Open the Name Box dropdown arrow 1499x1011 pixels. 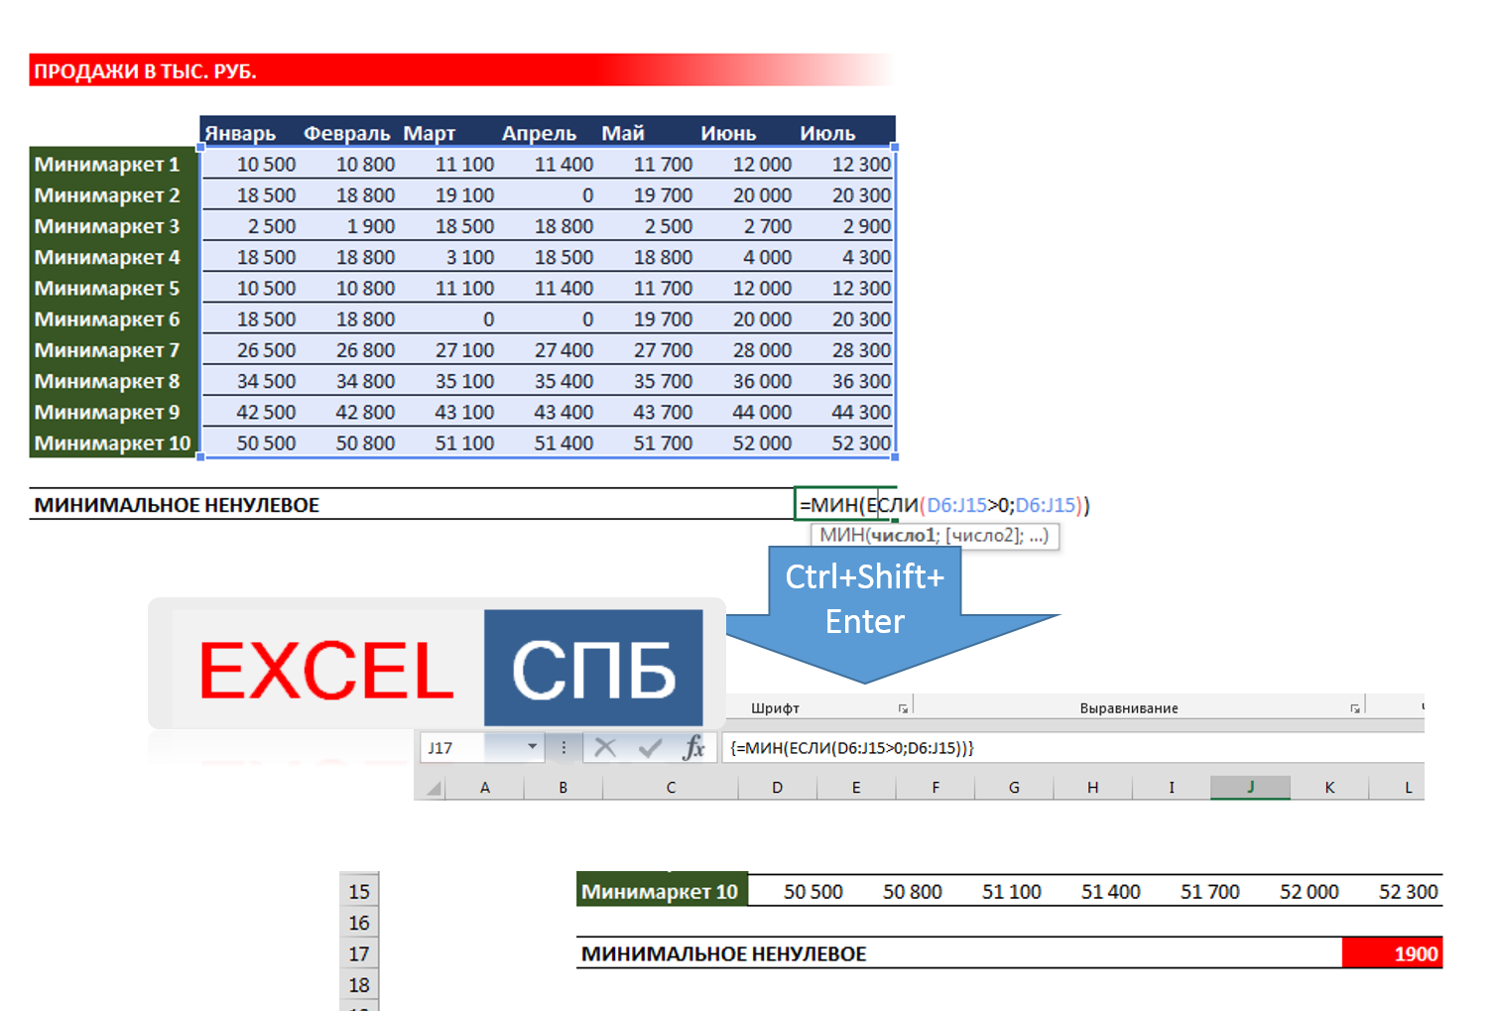[533, 747]
